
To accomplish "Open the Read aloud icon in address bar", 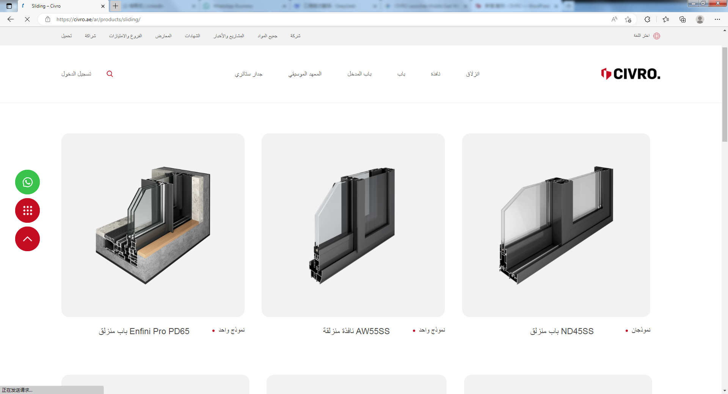I will (x=614, y=19).
